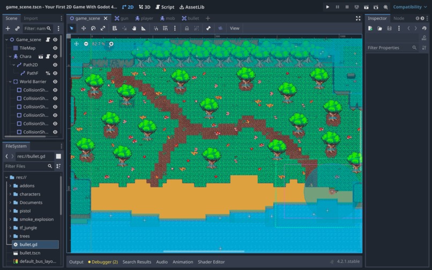Activate the Move Mode tool

pos(84,28)
